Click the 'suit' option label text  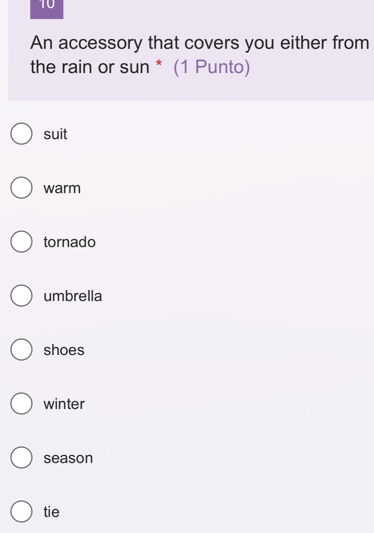click(55, 134)
